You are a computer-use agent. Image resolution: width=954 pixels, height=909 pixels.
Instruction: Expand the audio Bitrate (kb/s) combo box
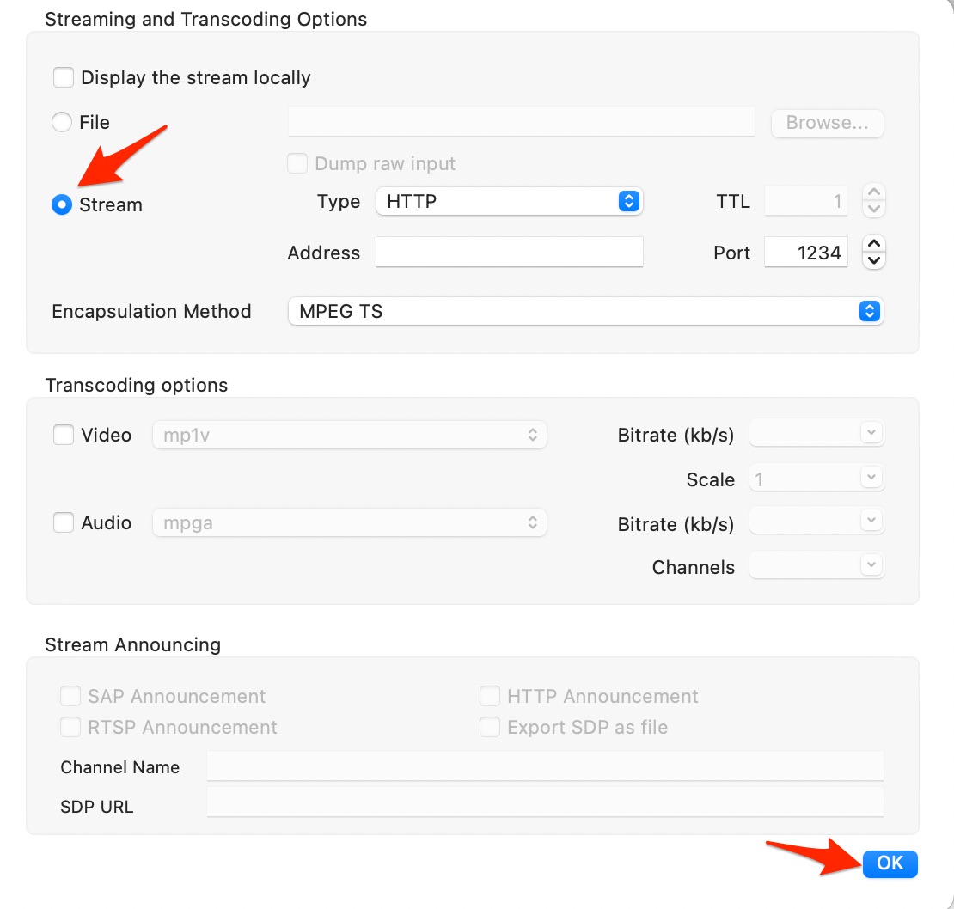pyautogui.click(x=871, y=521)
